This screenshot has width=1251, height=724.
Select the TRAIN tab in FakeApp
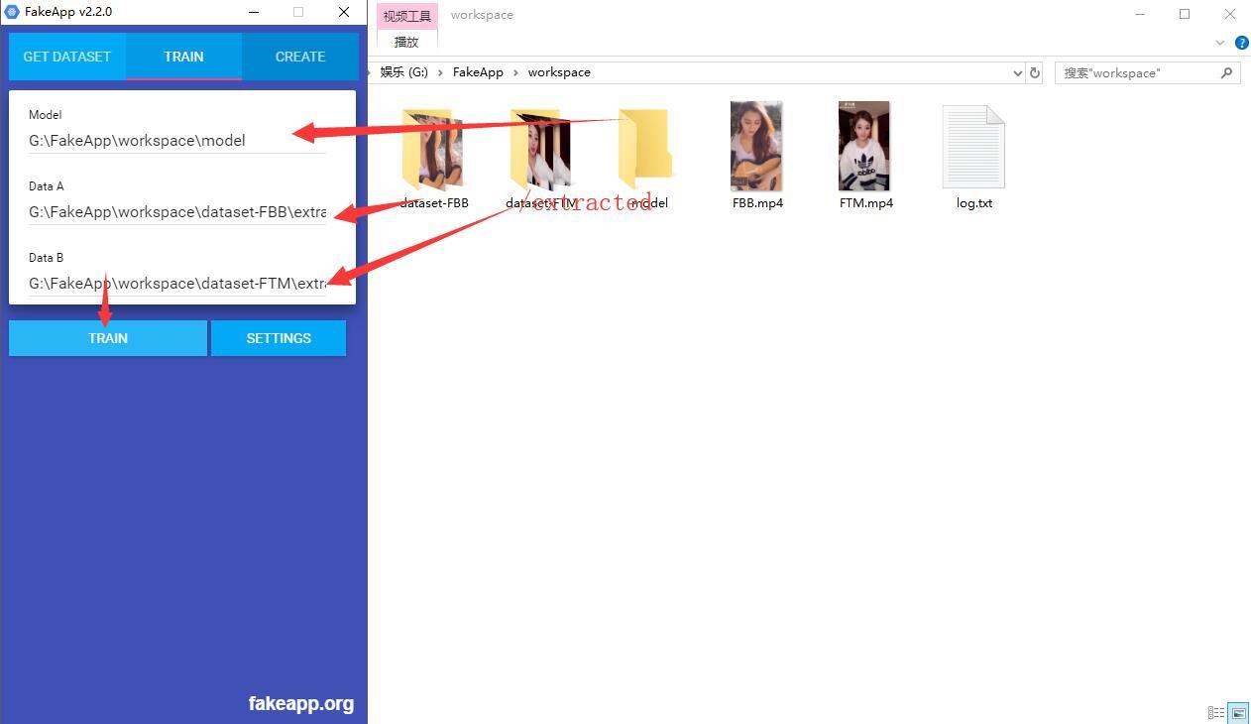183,57
